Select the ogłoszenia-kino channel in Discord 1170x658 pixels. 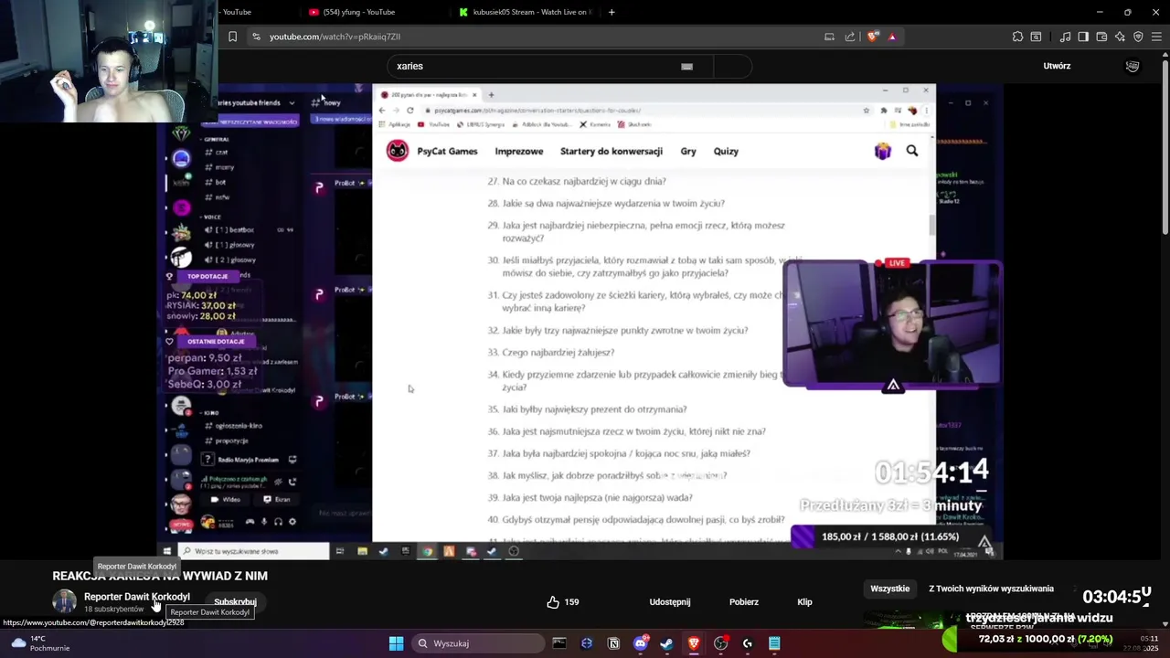[235, 426]
